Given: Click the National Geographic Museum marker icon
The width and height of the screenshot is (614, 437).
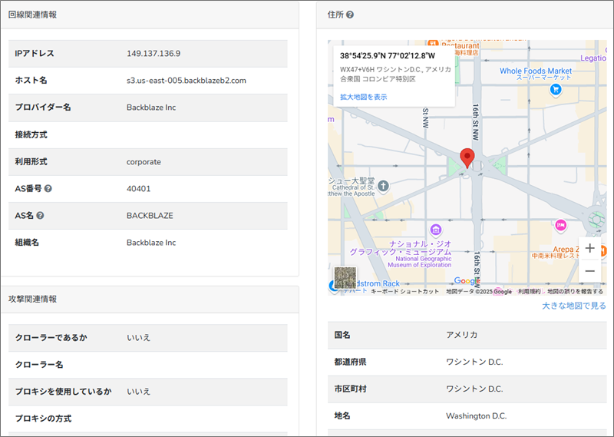Looking at the screenshot, I should 436,230.
